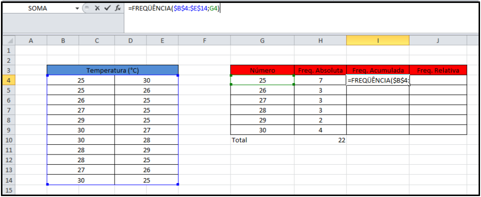Click the blue Temperatura (°C) header cell

113,70
